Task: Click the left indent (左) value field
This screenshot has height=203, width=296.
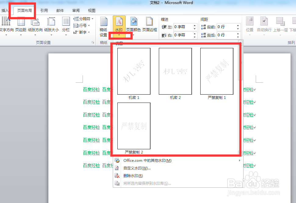Action: click(183, 27)
